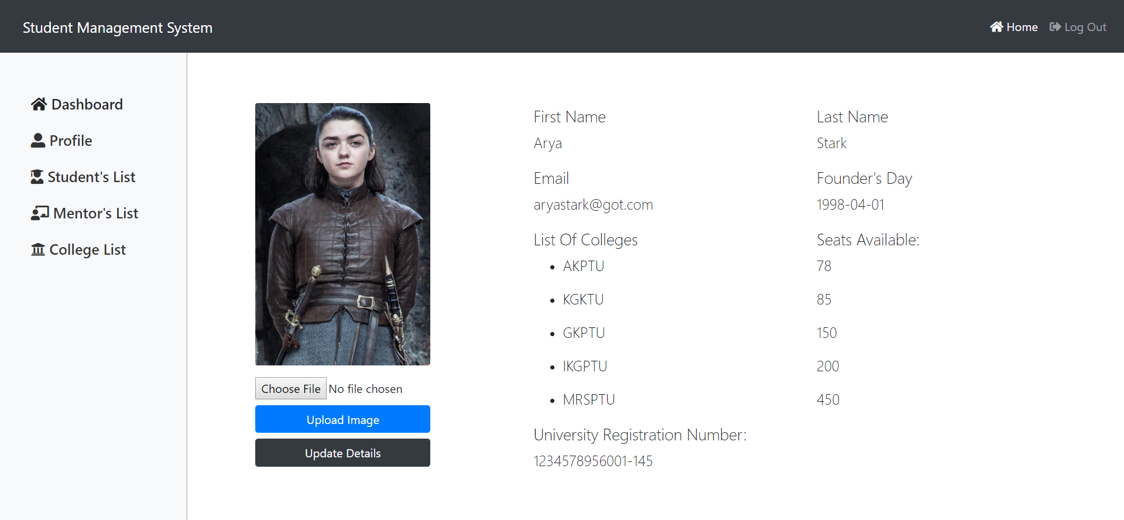Image resolution: width=1124 pixels, height=520 pixels.
Task: Click the seats value 85
Action: click(x=824, y=300)
